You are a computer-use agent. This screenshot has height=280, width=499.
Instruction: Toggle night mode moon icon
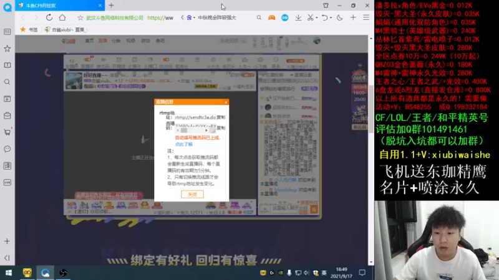coord(340,18)
